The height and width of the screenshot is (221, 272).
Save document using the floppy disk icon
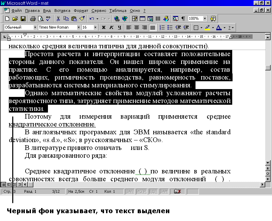pyautogui.click(x=23, y=19)
